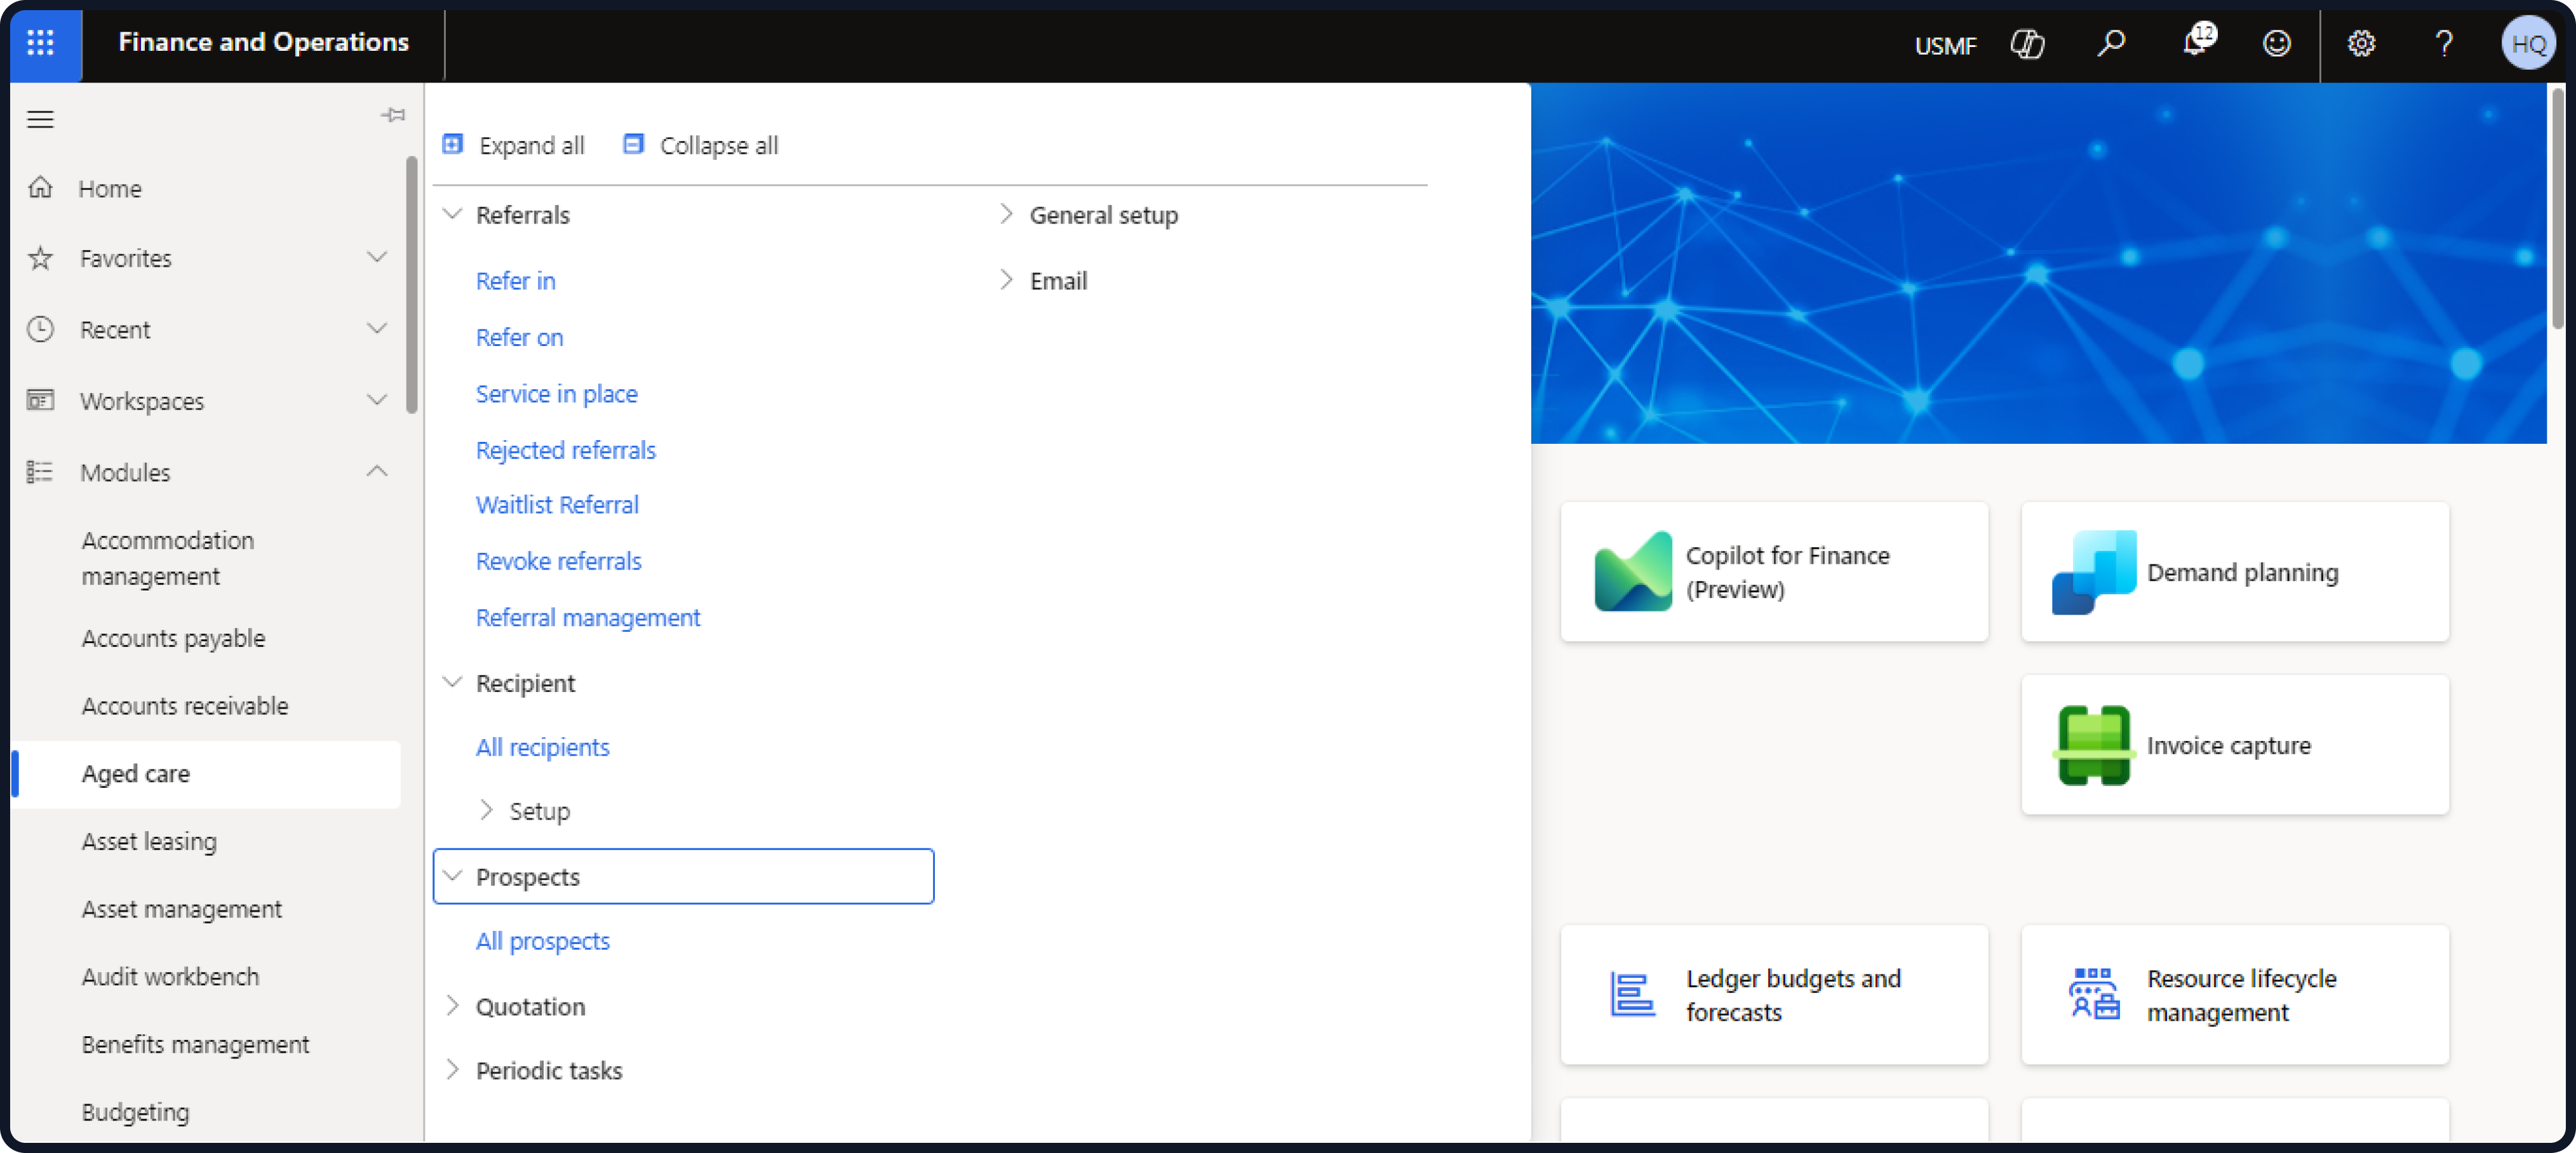Expand the Periodic tasks section
This screenshot has height=1153, width=2576.
453,1070
